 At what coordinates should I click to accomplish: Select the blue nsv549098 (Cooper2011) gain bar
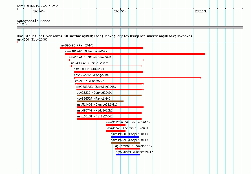coord(125,137)
